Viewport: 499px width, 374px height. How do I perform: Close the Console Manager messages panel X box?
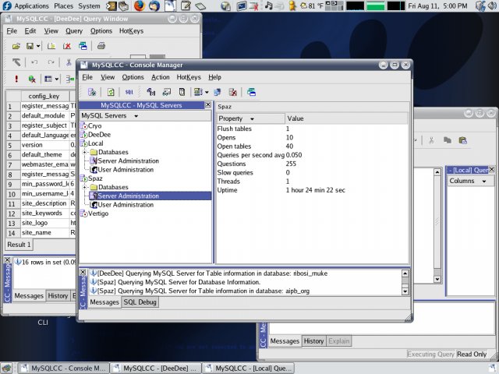click(83, 272)
